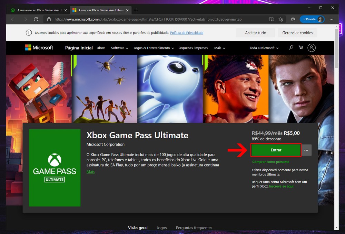Open the shopping cart icon
The height and width of the screenshot is (234, 345).
(x=301, y=47)
